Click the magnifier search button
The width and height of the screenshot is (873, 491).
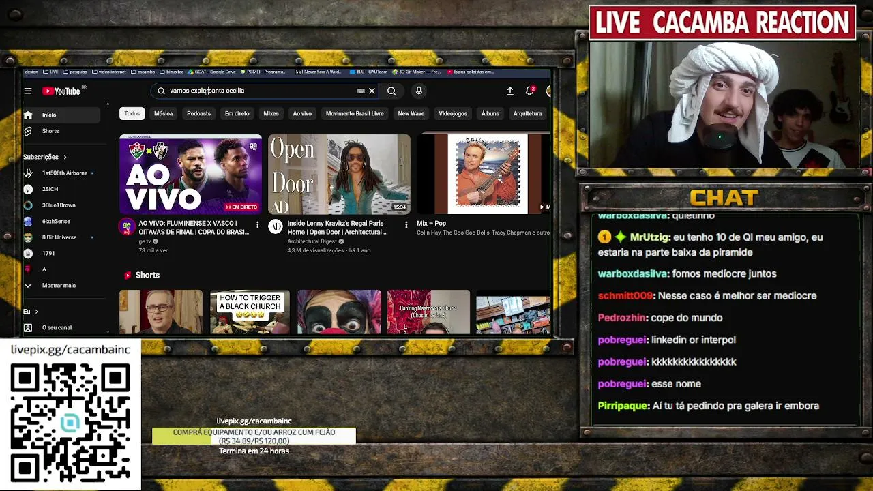[391, 91]
